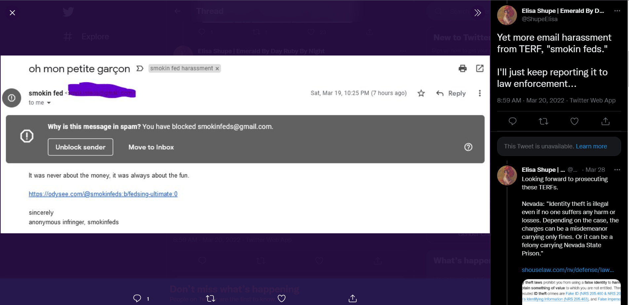
Task: Open the Learn more link for the unavailable tweet
Action: click(x=591, y=146)
